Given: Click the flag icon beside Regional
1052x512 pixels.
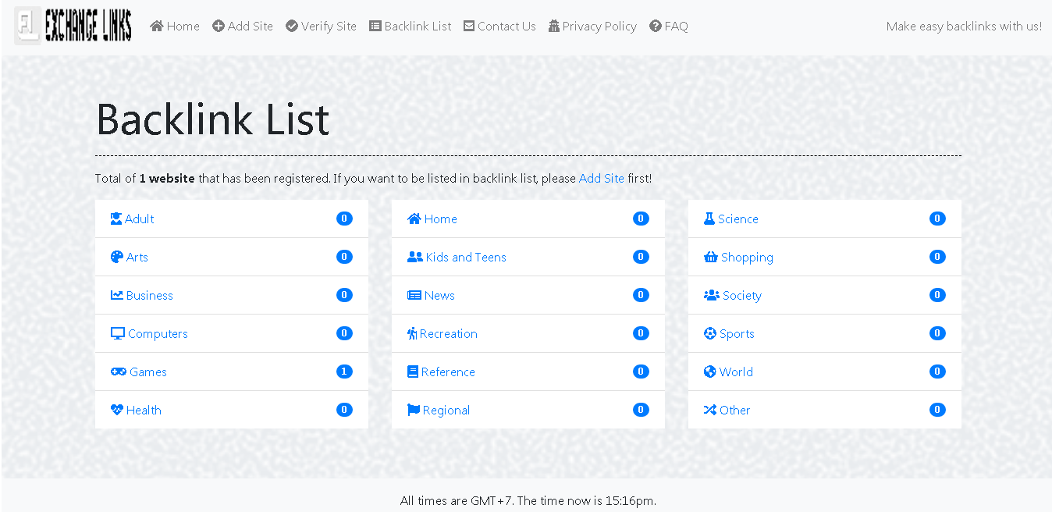Looking at the screenshot, I should coord(414,410).
